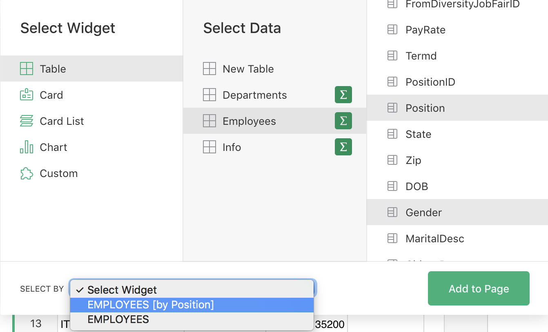
Task: Click the New Table grid icon
Action: coord(209,69)
